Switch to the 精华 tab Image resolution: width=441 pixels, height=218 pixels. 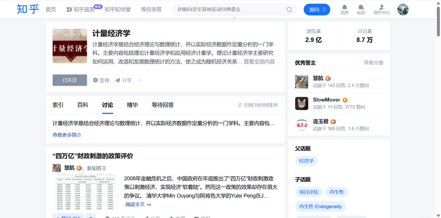coord(132,105)
